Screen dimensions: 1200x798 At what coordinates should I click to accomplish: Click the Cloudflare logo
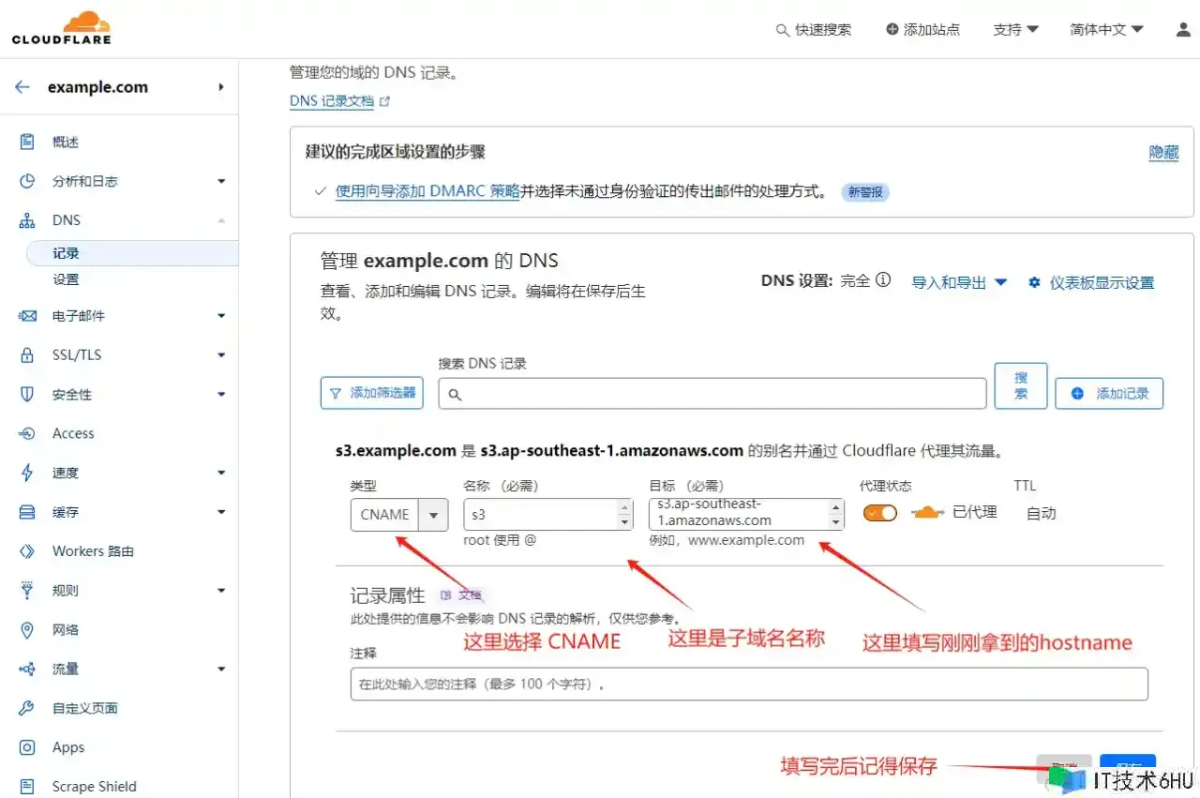(x=62, y=28)
